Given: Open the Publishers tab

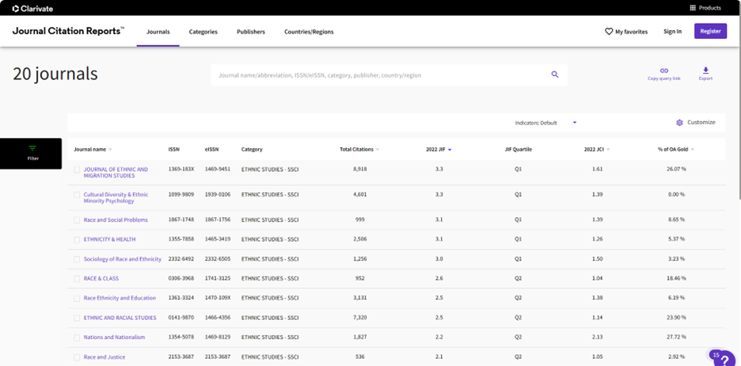Looking at the screenshot, I should point(251,32).
